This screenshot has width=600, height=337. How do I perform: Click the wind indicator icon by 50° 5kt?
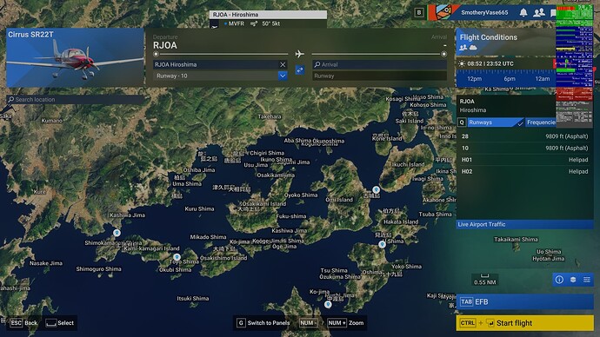(254, 23)
